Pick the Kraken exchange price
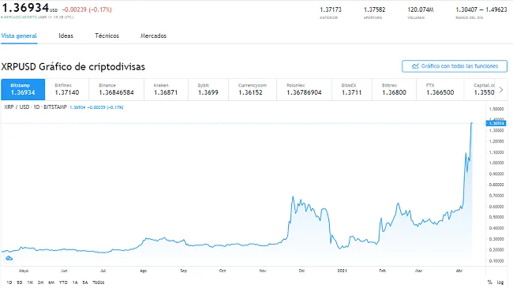 pyautogui.click(x=166, y=89)
